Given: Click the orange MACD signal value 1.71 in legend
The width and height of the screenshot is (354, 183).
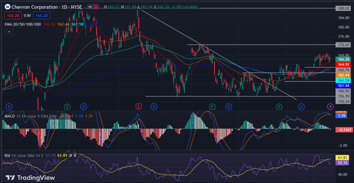Looking at the screenshot, I should 89,116.
